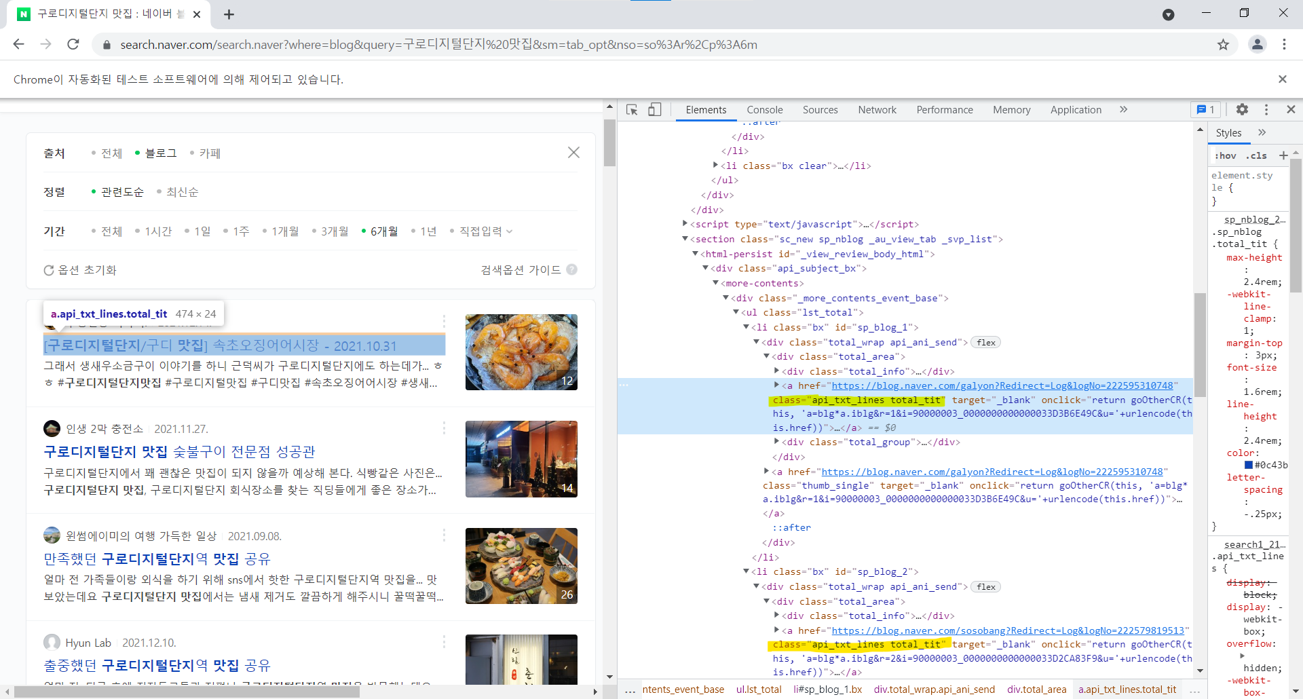Show more DevTools tabs with the chevron
1303x699 pixels.
click(1123, 110)
